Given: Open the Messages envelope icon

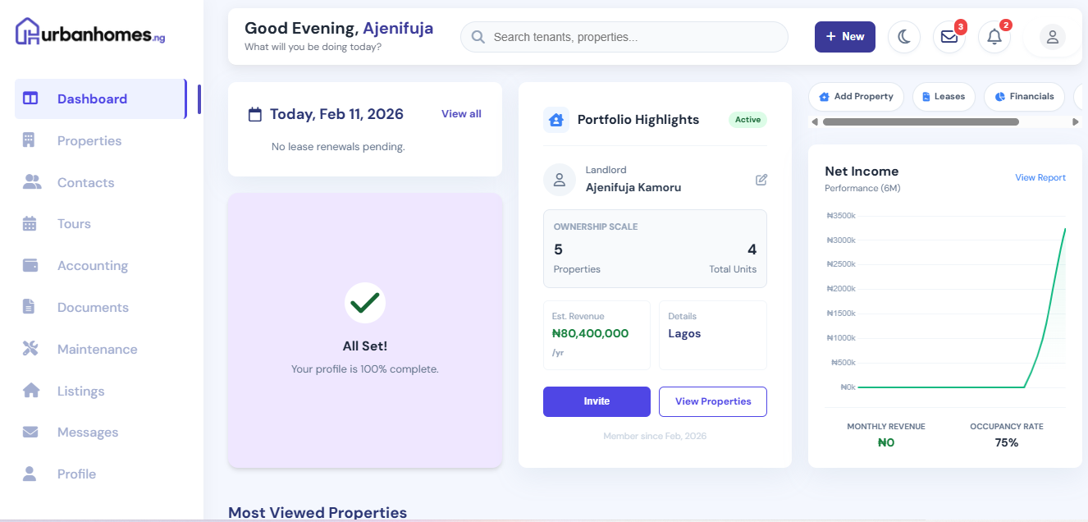Looking at the screenshot, I should 949,37.
